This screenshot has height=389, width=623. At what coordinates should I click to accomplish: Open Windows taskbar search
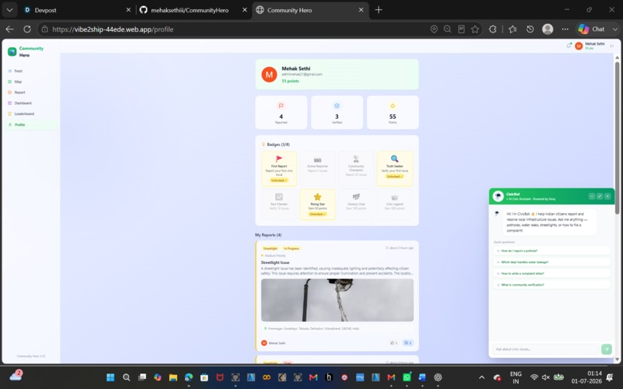point(126,377)
